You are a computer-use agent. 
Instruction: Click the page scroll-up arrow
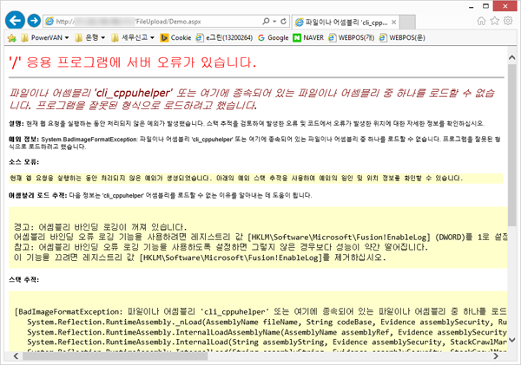(x=512, y=58)
